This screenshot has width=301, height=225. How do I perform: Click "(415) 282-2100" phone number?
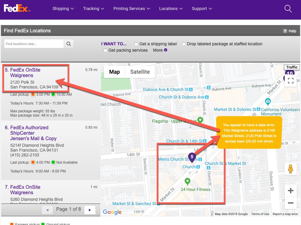click(x=25, y=155)
